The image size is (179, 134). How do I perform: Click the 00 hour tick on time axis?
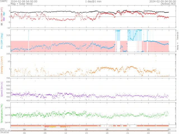148,130
